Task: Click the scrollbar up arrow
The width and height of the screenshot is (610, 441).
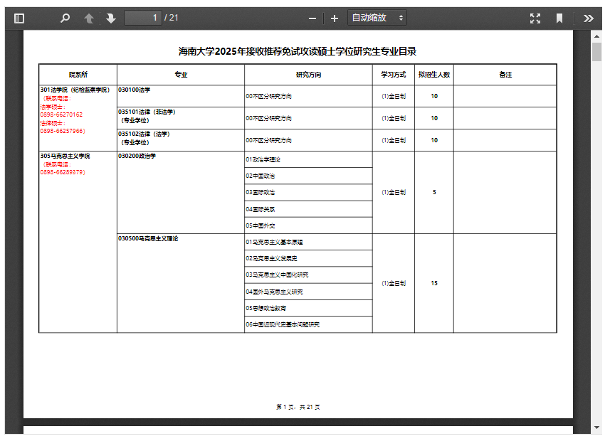Action: 596,36
